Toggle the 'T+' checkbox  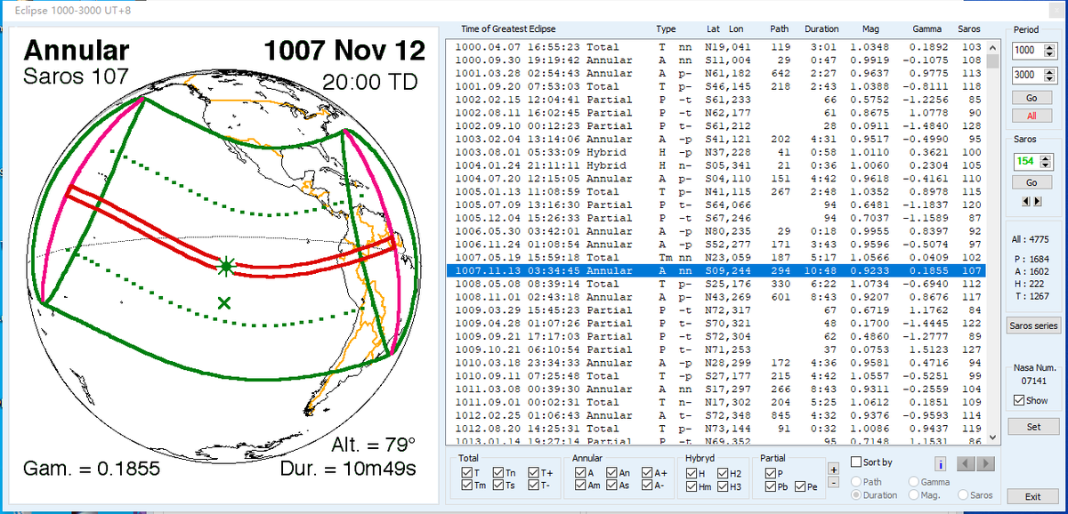click(533, 473)
